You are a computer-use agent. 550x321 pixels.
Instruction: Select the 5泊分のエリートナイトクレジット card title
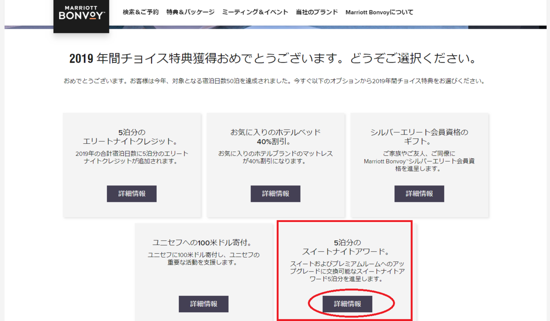click(x=132, y=137)
